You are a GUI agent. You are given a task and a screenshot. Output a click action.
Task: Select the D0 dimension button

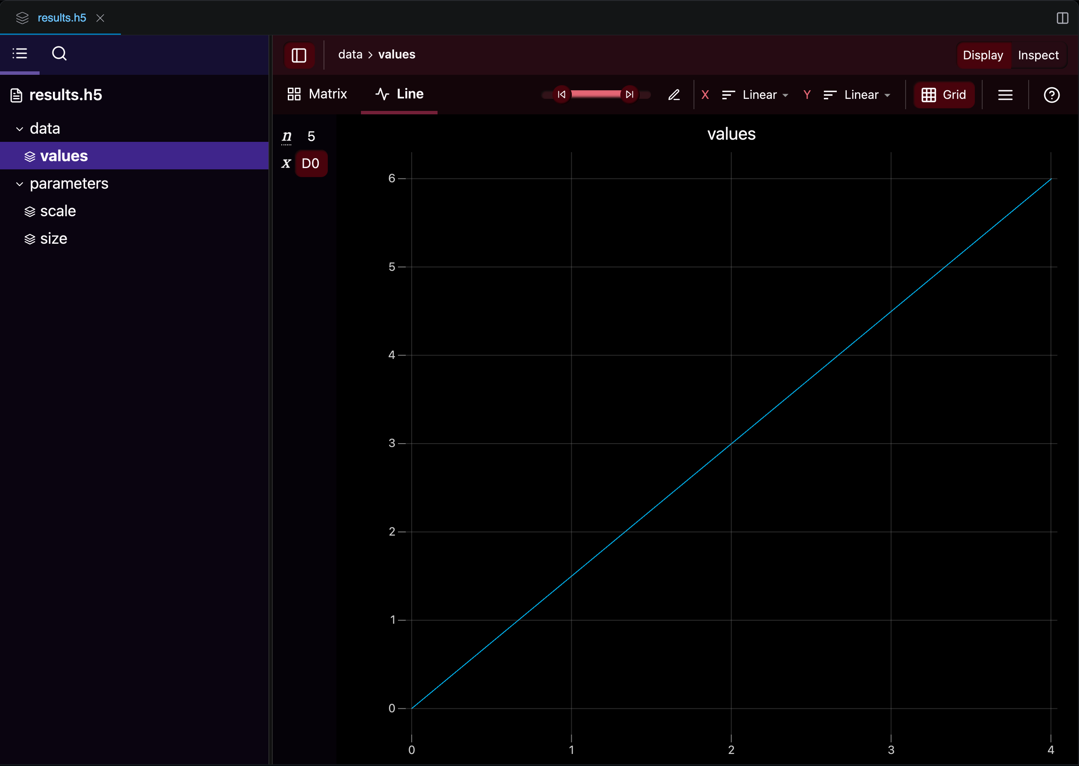coord(311,164)
